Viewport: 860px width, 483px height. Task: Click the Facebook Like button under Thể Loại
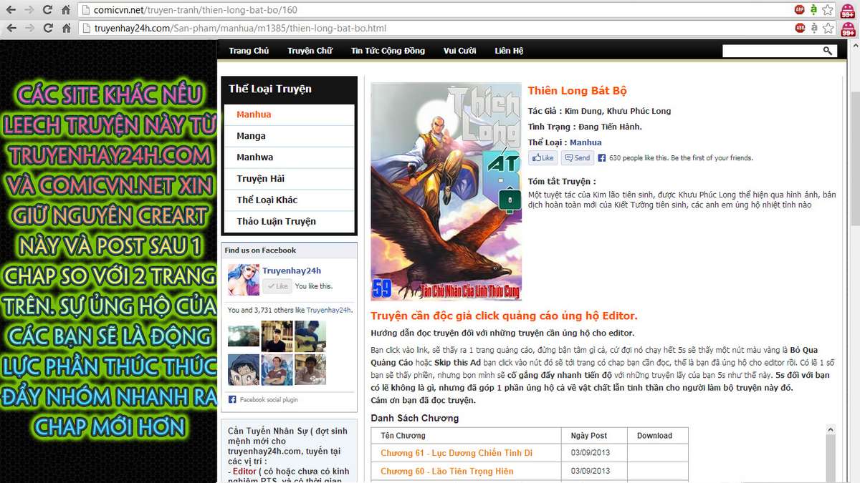(543, 158)
